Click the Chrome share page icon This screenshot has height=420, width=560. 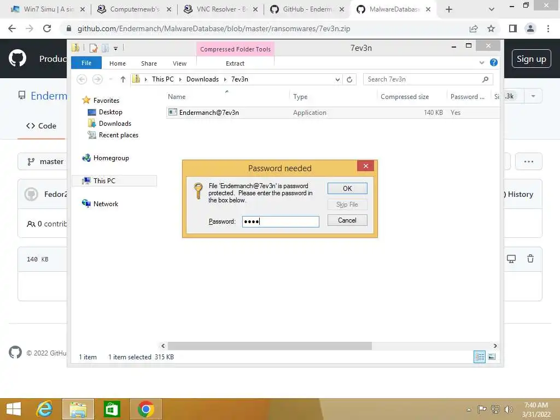point(474,28)
